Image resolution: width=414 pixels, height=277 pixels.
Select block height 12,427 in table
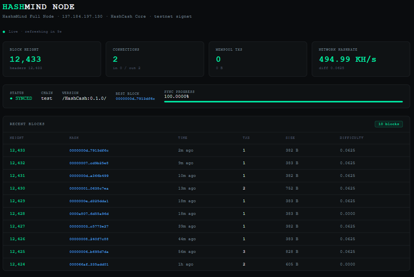click(17, 226)
